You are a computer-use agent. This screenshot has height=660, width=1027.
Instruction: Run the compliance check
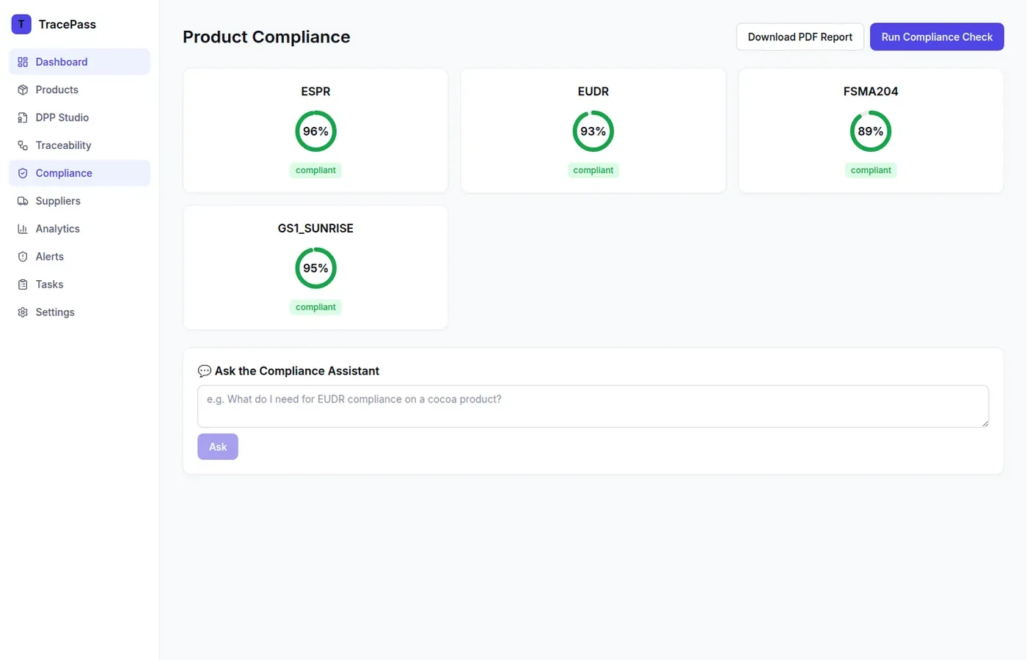[x=937, y=37]
